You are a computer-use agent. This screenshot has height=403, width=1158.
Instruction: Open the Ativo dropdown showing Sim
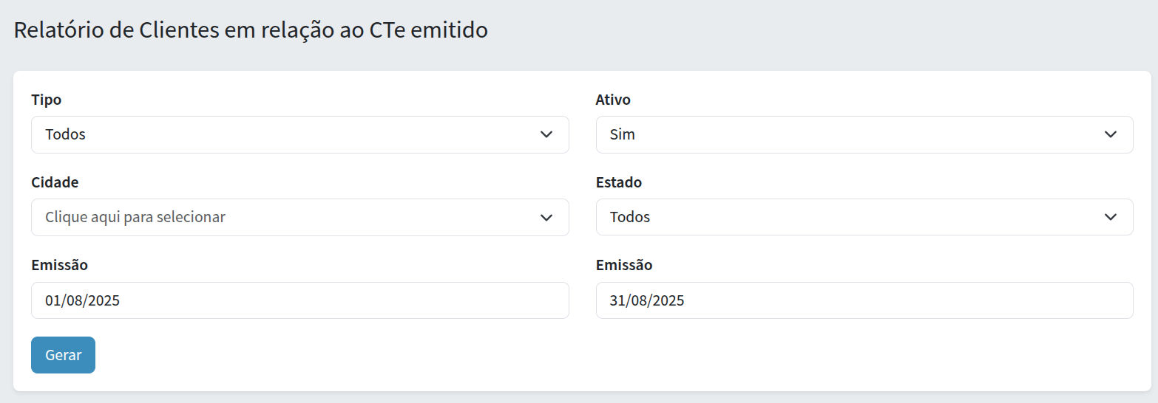[x=864, y=134]
